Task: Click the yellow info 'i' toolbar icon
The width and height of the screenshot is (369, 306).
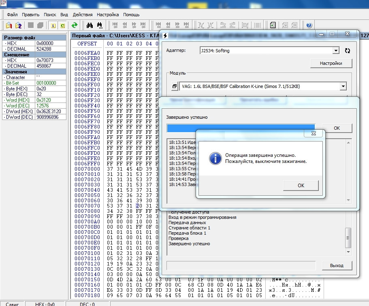Action: pos(53,26)
